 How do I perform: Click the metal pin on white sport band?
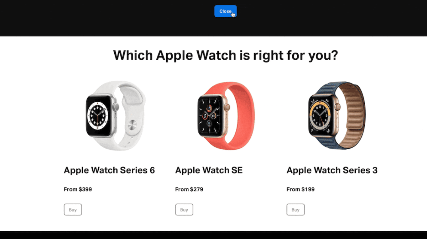(132, 125)
